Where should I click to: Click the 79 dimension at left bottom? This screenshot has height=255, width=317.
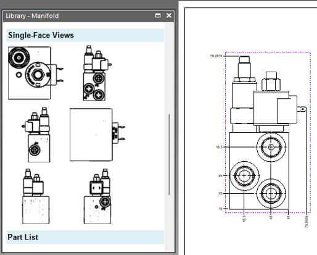[x=220, y=209]
